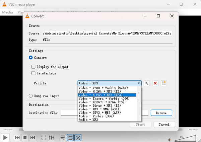Click the elapsed time label
Image resolution: width=201 pixels, height=142 pixels.
(8, 130)
